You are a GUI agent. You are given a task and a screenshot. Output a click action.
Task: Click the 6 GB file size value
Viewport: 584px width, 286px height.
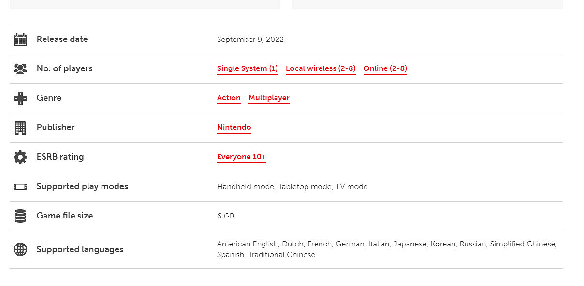[225, 216]
